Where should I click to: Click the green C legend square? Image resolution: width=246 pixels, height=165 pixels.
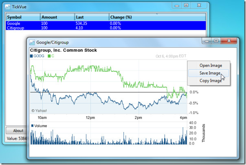coord(49,56)
